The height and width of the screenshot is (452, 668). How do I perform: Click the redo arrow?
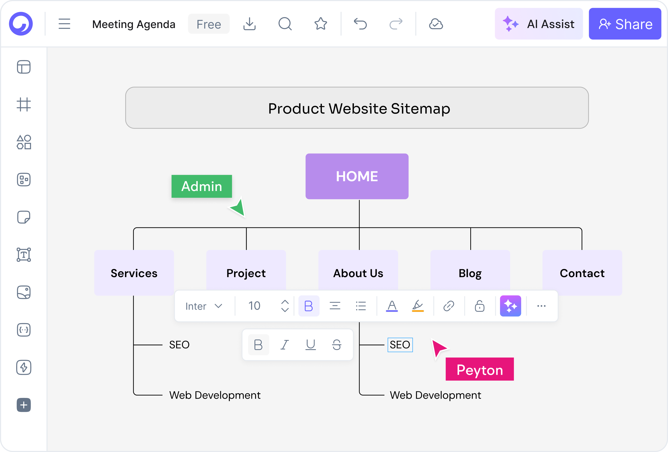tap(396, 24)
